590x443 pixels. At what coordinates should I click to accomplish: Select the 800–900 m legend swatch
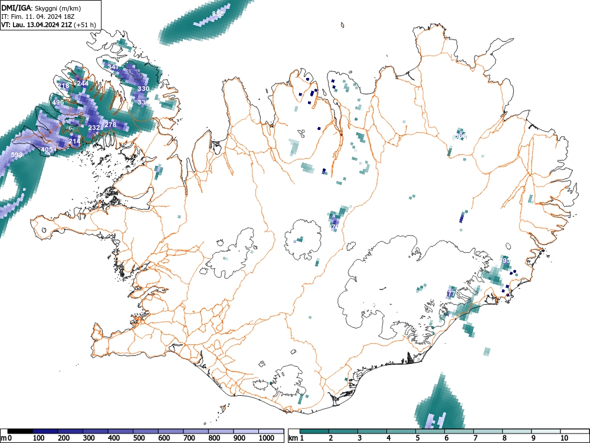pos(221,431)
